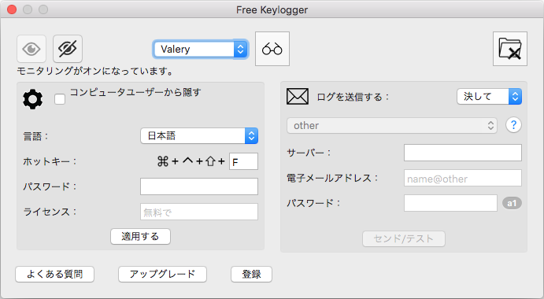Image resolution: width=544 pixels, height=299 pixels.
Task: Click the eye icon to start monitoring
Action: coord(31,49)
